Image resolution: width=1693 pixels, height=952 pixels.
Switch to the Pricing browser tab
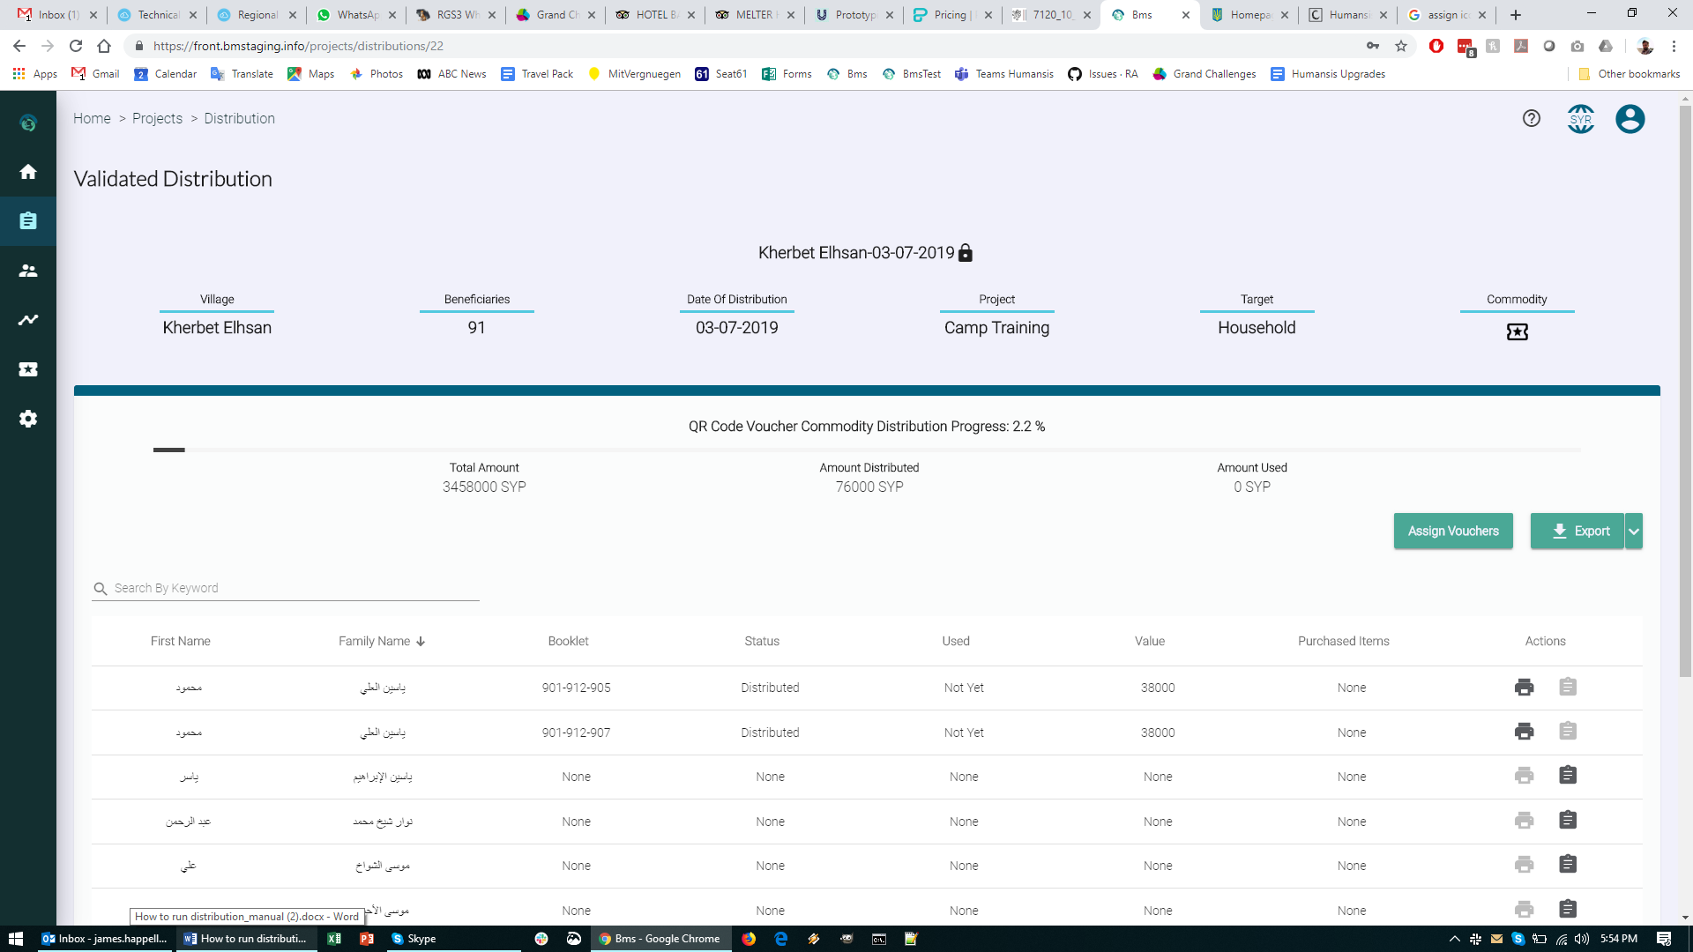coord(950,15)
